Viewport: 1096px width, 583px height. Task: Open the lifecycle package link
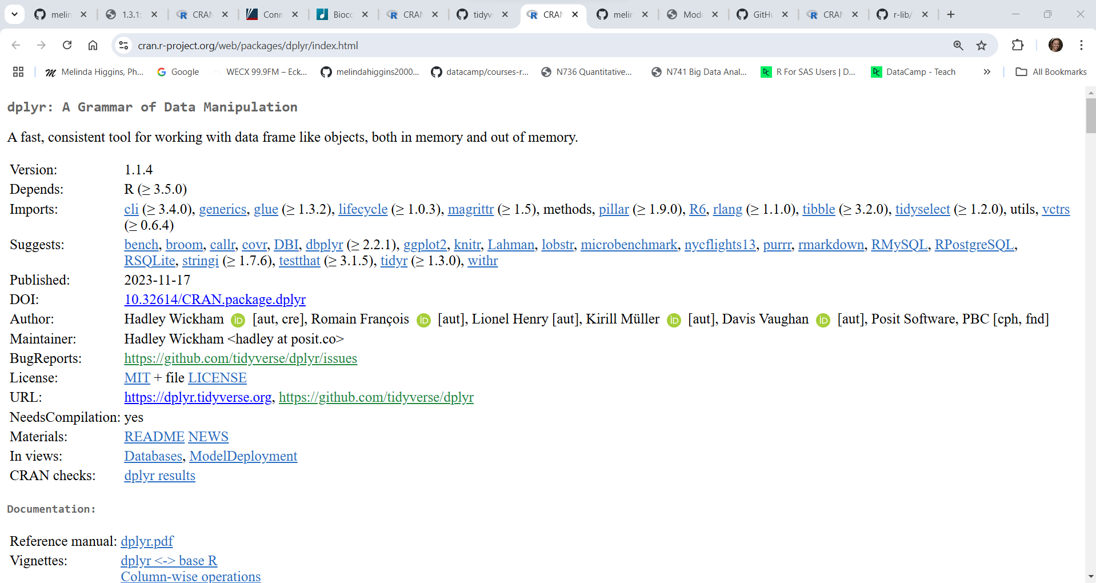point(363,209)
